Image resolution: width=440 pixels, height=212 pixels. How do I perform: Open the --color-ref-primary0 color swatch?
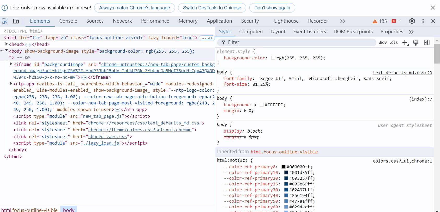pyautogui.click(x=284, y=167)
